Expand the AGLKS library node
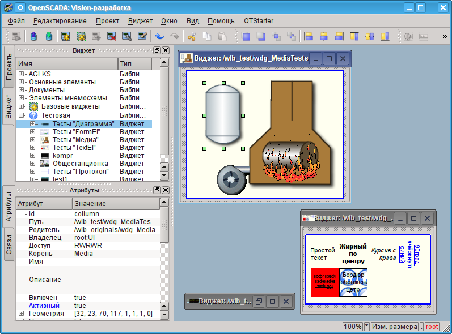This screenshot has height=334, width=452. [x=22, y=74]
